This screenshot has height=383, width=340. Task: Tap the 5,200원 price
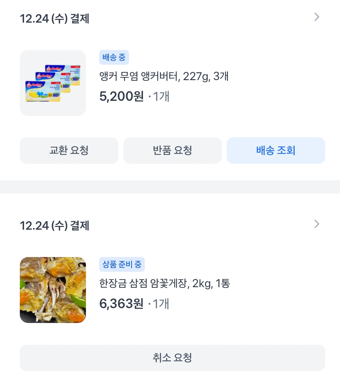coord(121,96)
